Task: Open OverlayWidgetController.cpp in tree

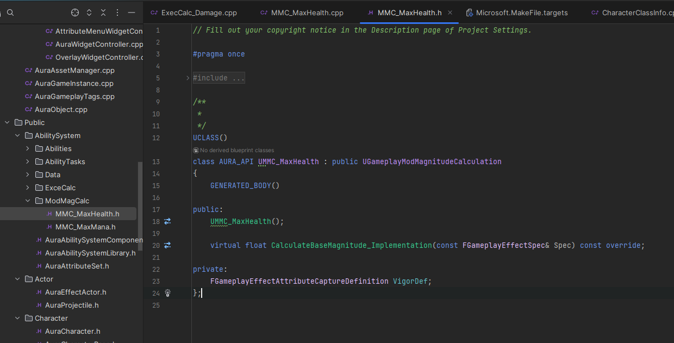Action: 94,57
